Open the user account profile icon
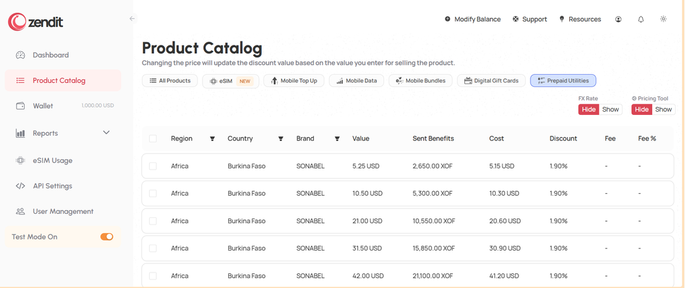The image size is (685, 288). 618,19
